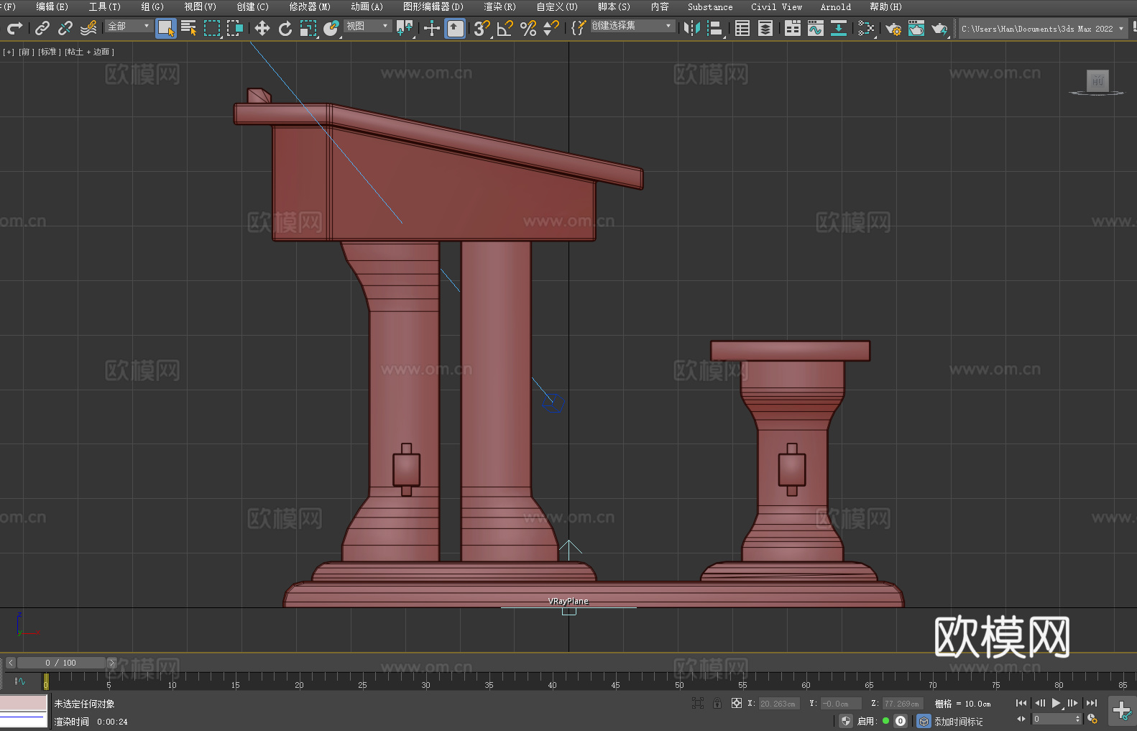
Task: Open project path dropdown C:\Users\Han
Action: 1043,29
